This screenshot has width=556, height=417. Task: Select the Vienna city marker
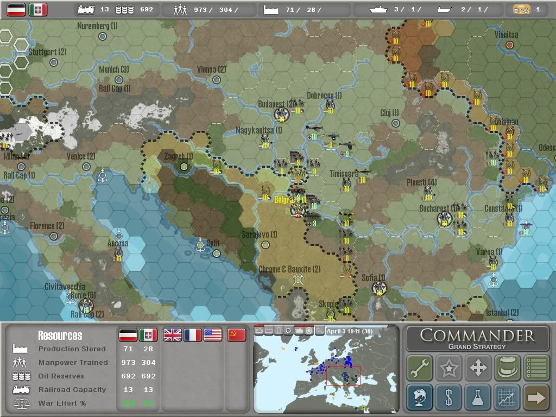click(216, 80)
